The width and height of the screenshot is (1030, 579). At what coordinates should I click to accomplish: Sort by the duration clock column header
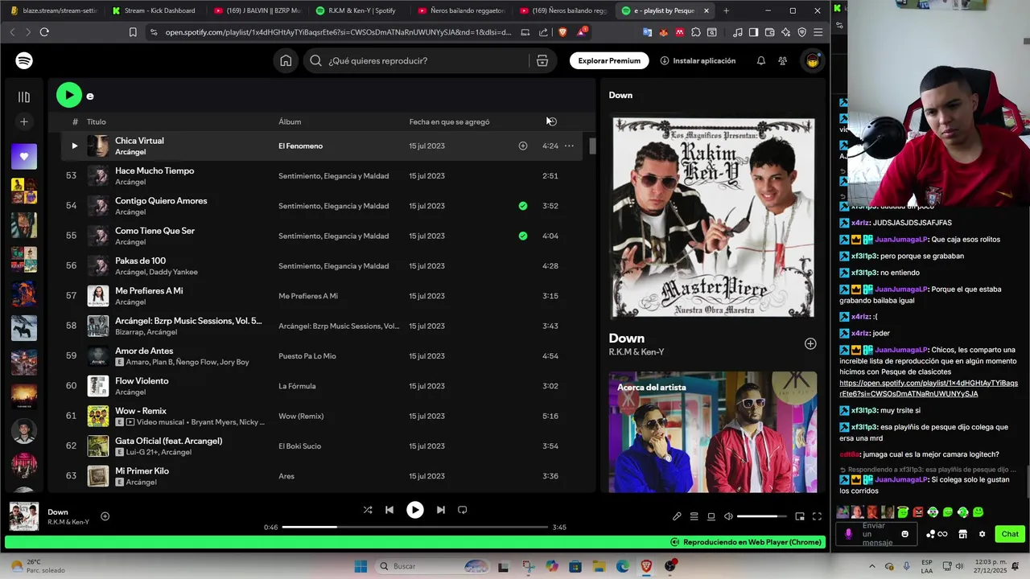click(551, 121)
